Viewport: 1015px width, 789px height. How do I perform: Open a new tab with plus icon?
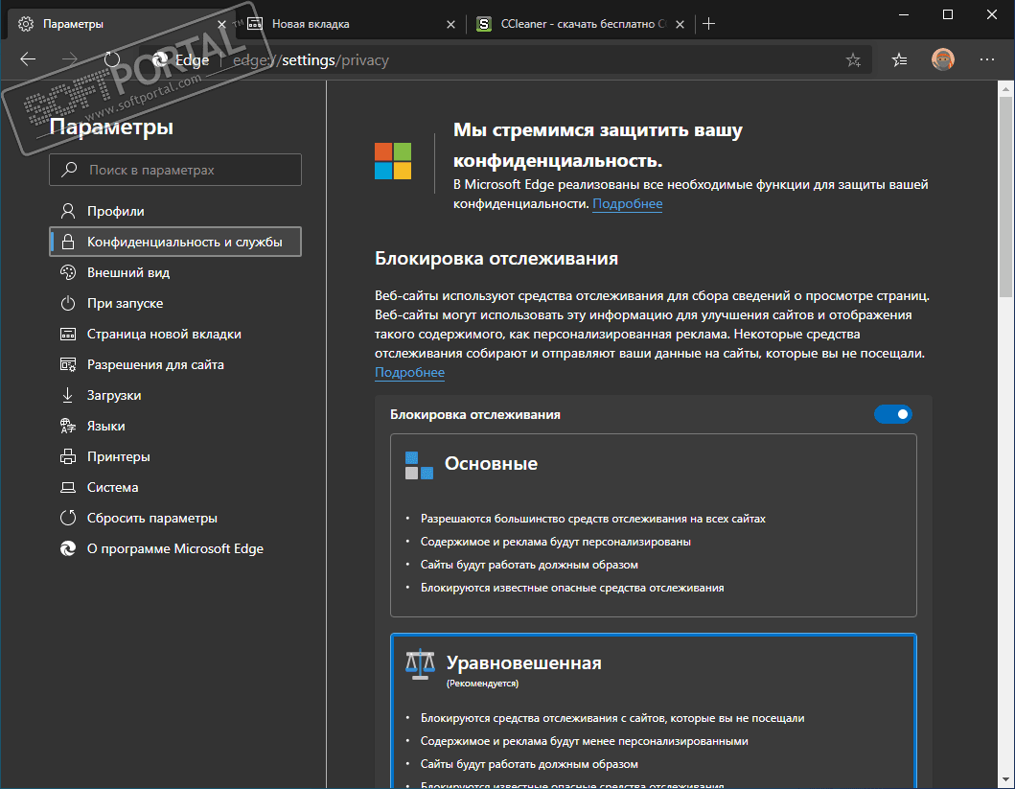[709, 23]
